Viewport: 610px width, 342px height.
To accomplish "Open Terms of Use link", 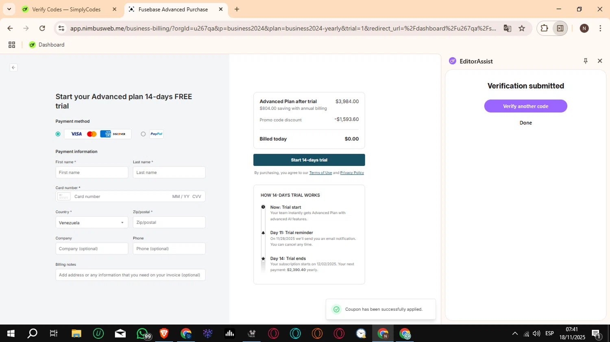I will point(320,173).
